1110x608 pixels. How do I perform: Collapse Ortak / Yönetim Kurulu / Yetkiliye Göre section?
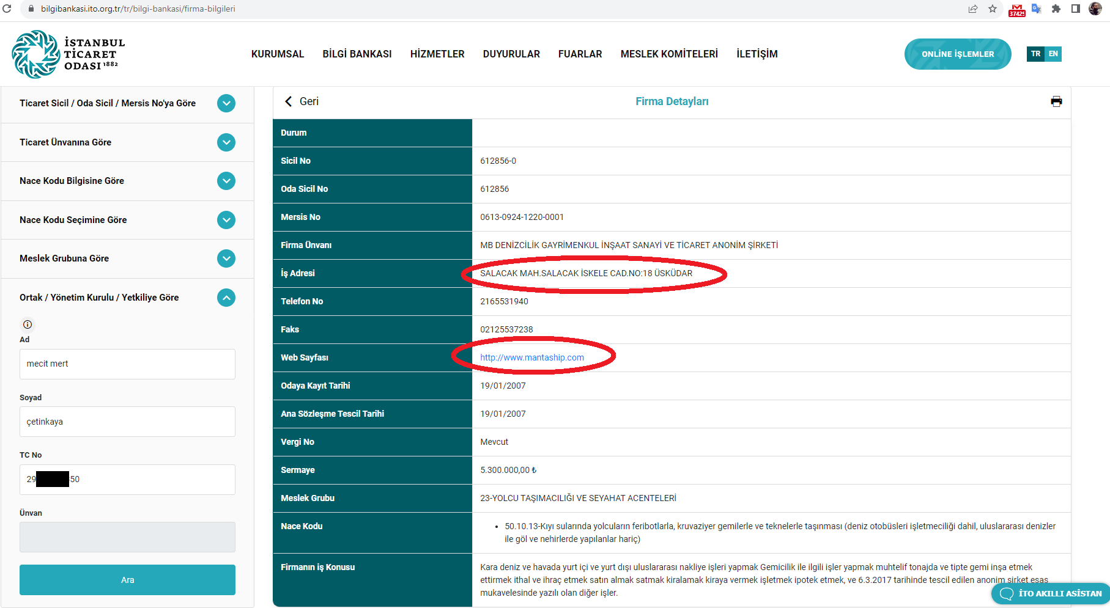point(226,298)
